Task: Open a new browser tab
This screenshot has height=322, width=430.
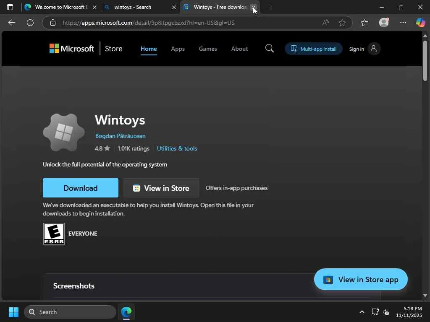Action: coord(269,7)
